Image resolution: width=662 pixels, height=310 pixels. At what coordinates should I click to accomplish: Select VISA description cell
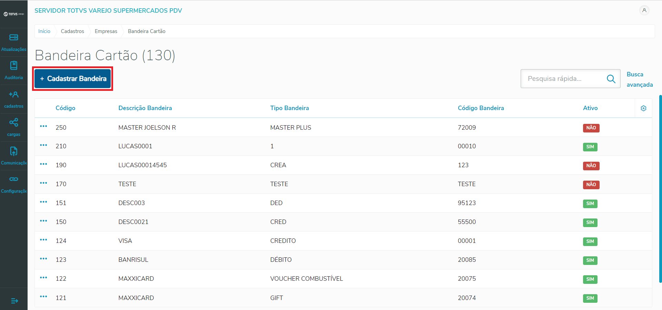tap(125, 241)
